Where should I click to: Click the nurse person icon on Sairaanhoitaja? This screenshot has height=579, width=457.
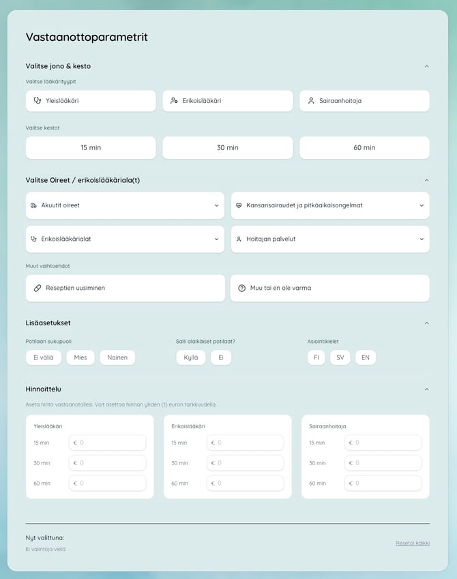point(311,100)
